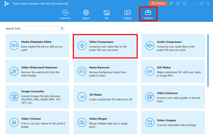Click the Video Merger title text
Image resolution: width=213 pixels, height=134 pixels.
click(x=98, y=119)
